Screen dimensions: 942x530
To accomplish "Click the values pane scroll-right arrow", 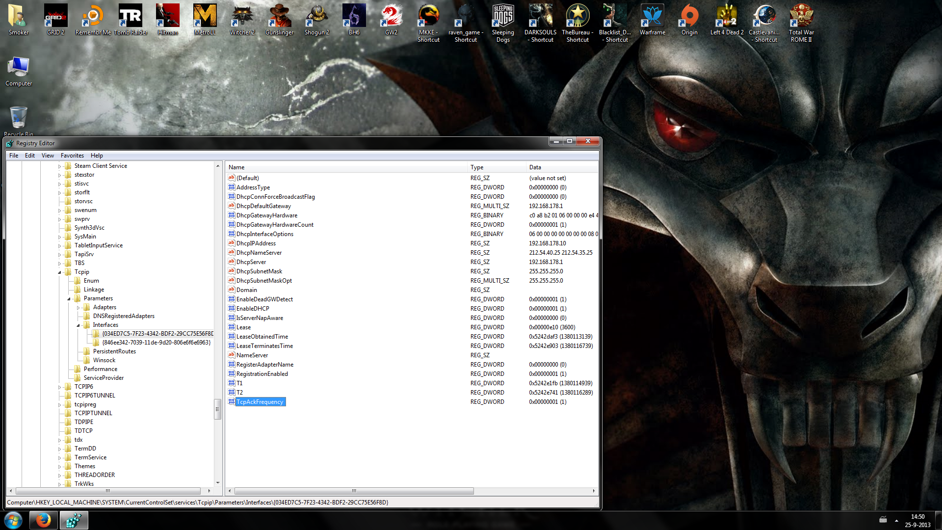I will 594,491.
